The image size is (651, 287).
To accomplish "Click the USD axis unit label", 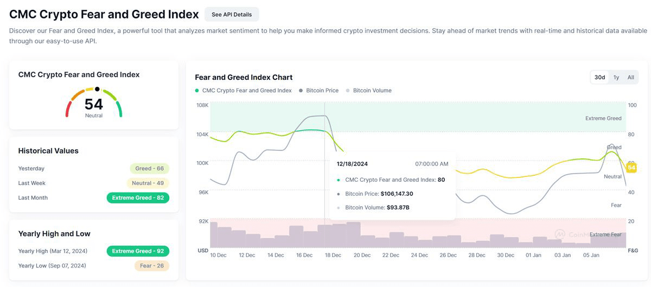I will click(x=203, y=251).
